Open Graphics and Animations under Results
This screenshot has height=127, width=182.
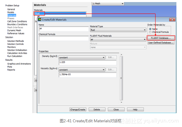pyautogui.click(x=19, y=64)
